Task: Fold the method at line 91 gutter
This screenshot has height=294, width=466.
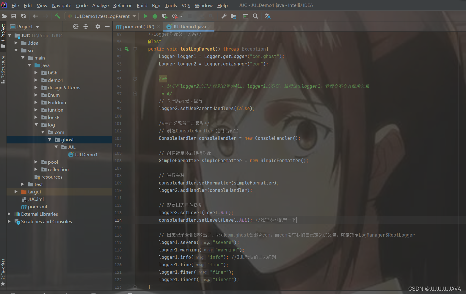Action: (135, 49)
